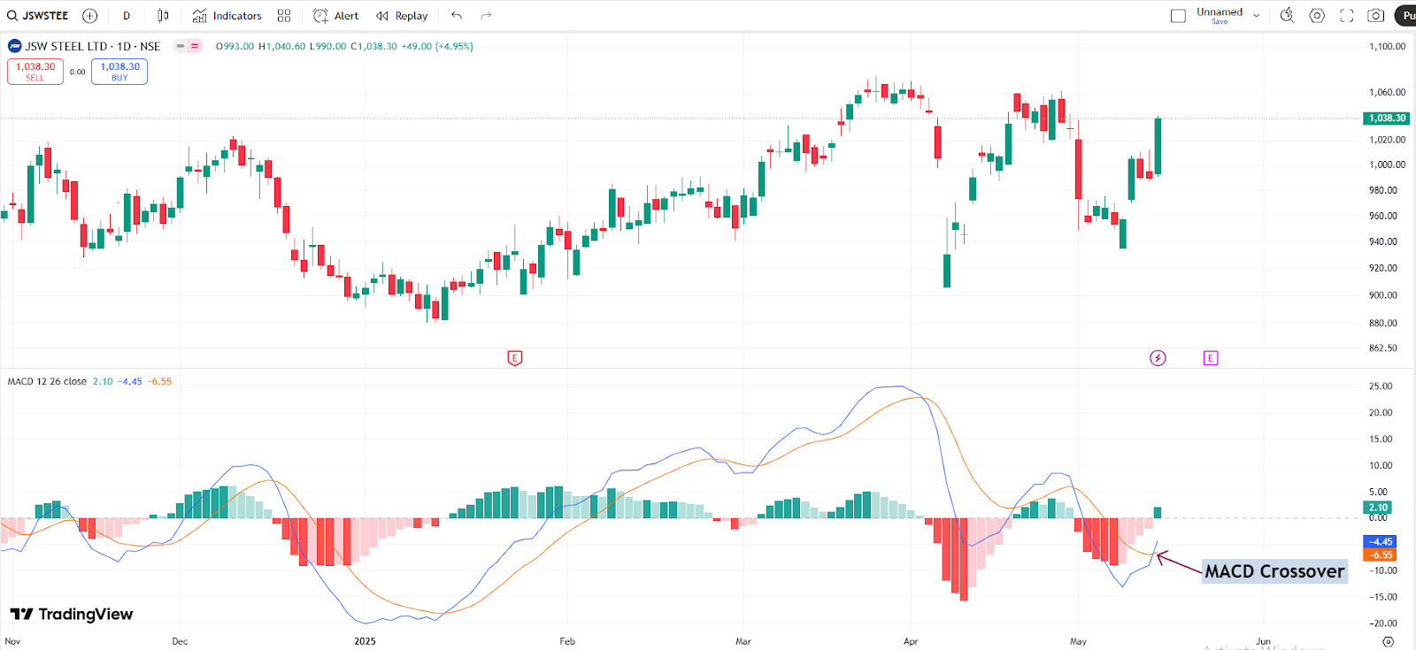
Task: Click the red earnings E marker
Action: (x=514, y=358)
